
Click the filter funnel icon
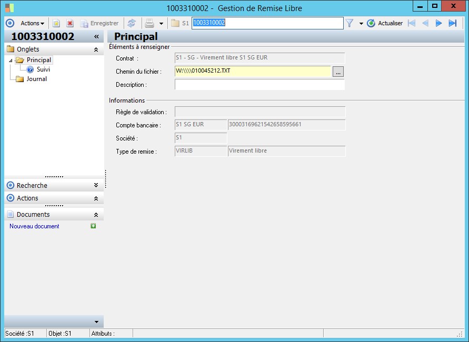350,23
